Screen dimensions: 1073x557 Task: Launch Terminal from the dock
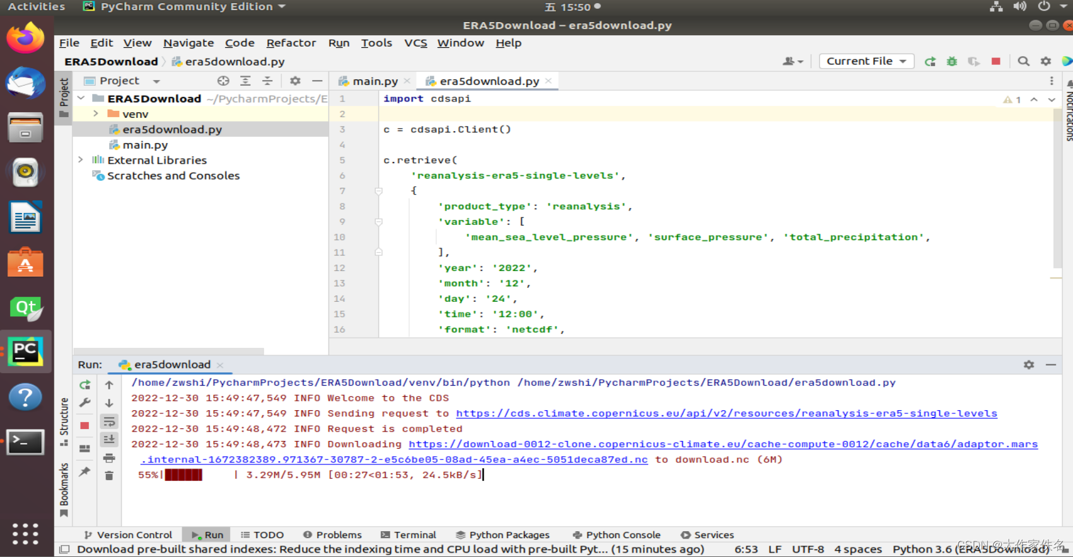(26, 442)
